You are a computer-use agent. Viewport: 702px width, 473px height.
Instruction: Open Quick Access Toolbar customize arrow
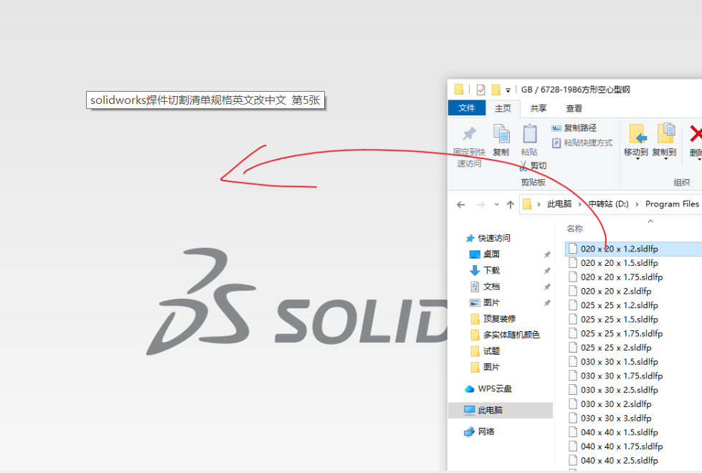508,90
